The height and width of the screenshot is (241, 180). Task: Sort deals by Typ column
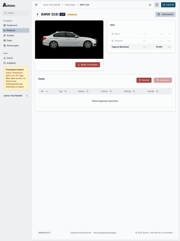[x=63, y=91]
